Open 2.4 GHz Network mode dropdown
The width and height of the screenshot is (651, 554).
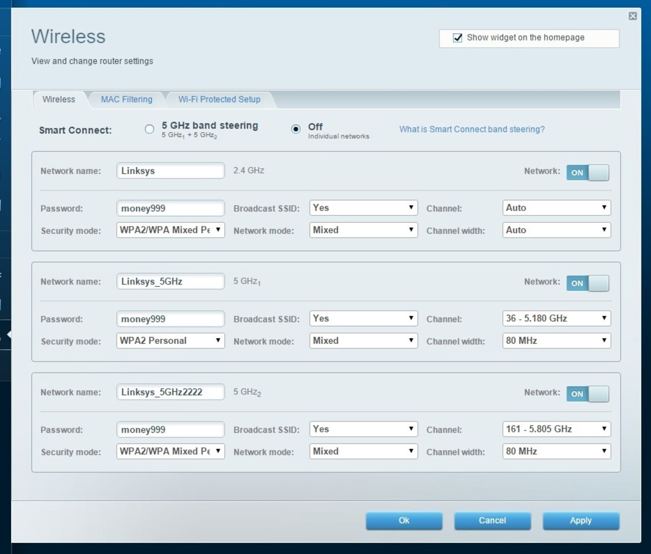(363, 230)
